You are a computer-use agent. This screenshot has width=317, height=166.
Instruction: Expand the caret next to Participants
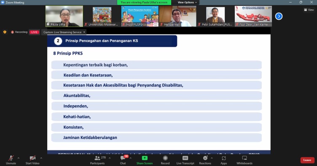pos(110,158)
